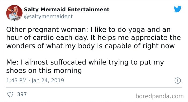This screenshot has height=102, width=188.
Task: Open the tweet info circle icon
Action: [178, 81]
